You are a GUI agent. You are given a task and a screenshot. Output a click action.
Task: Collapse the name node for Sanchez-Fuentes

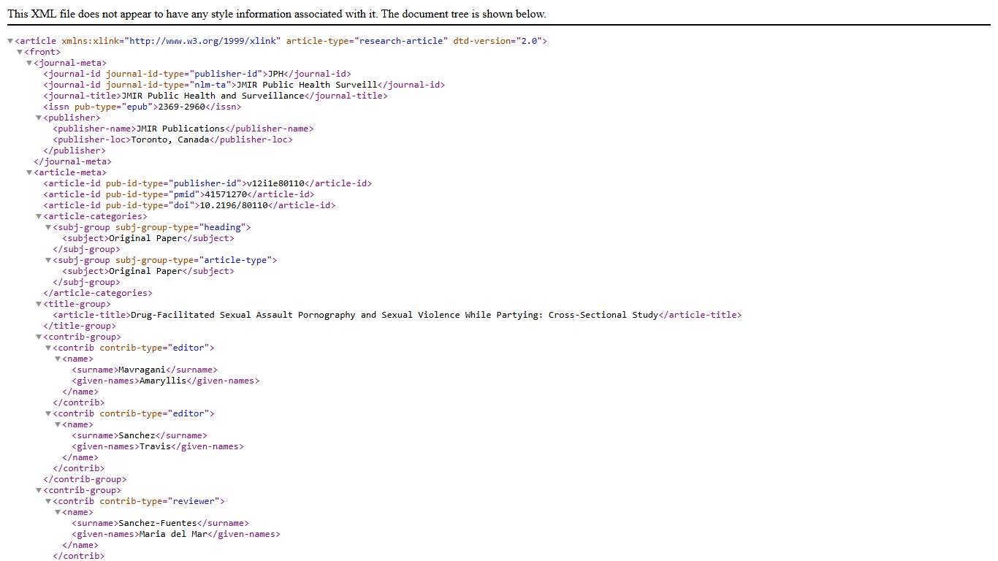tap(58, 513)
